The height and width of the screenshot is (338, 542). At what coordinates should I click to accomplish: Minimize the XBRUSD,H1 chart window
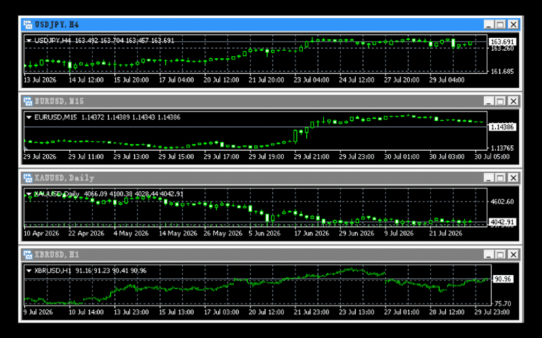(x=488, y=255)
